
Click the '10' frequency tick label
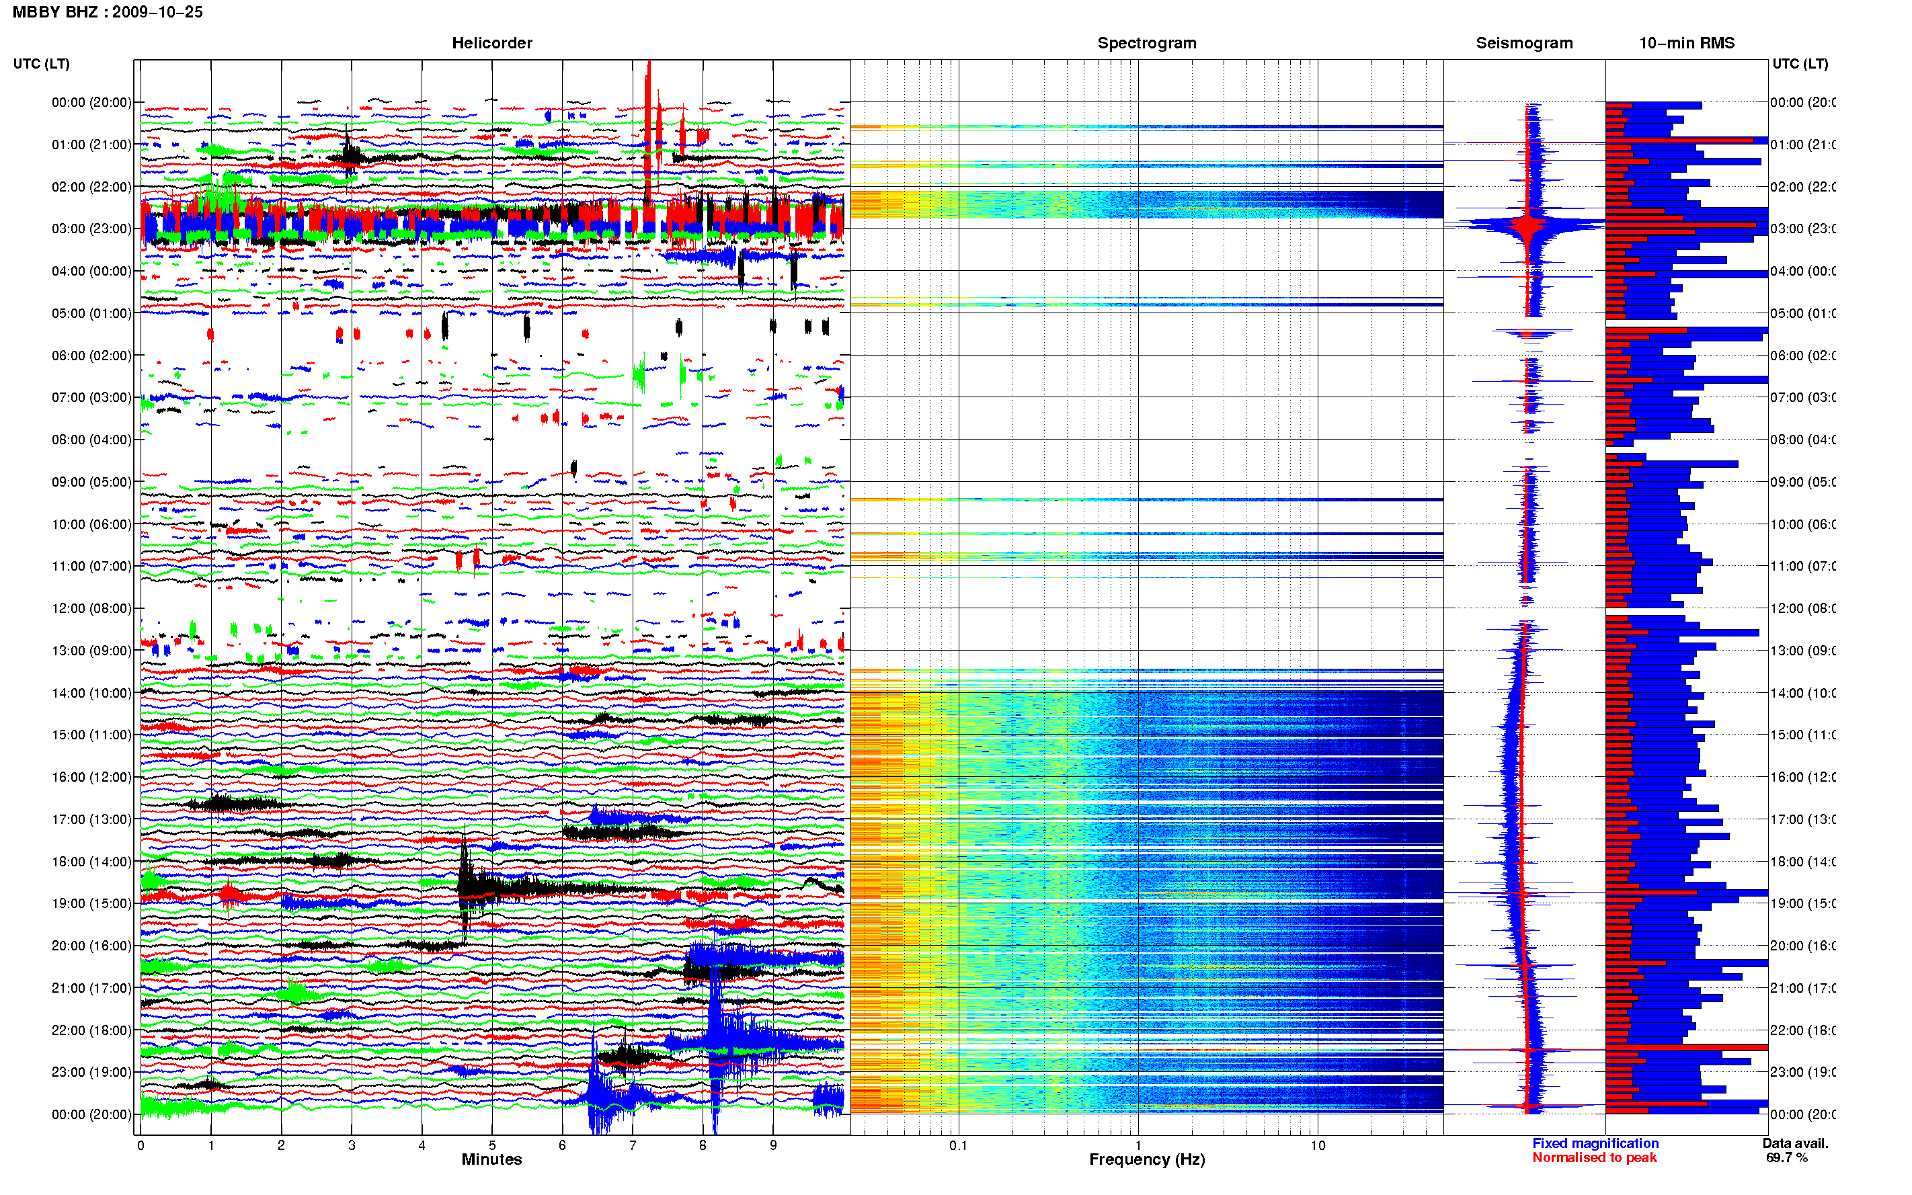1317,1145
